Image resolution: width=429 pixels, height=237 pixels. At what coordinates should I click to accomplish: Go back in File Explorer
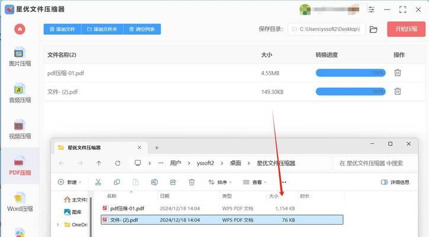[62, 163]
